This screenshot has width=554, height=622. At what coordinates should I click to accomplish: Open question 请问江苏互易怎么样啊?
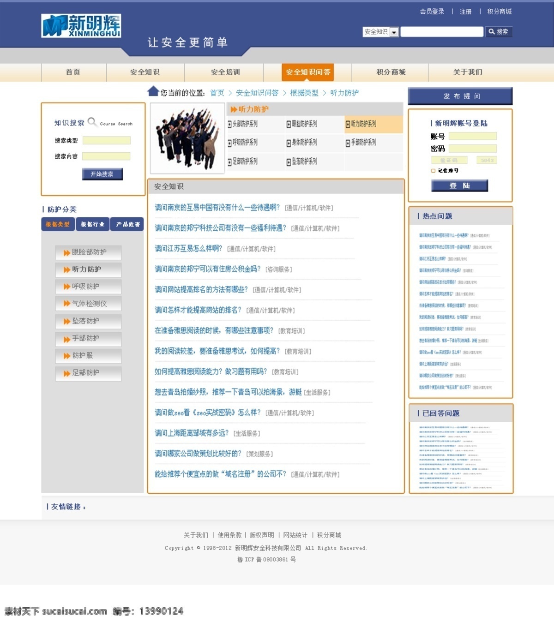(188, 249)
